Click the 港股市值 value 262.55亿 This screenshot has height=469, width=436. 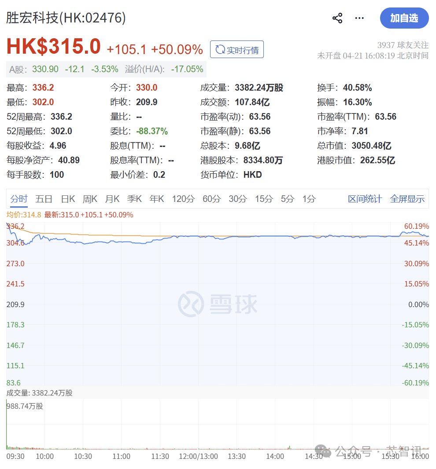tap(377, 160)
